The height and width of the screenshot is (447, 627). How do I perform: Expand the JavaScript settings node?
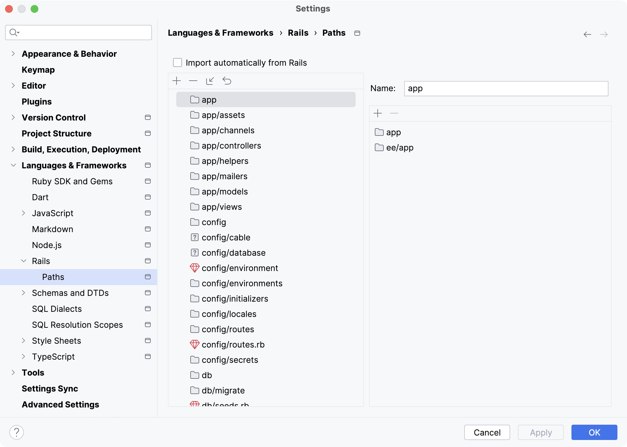point(23,213)
